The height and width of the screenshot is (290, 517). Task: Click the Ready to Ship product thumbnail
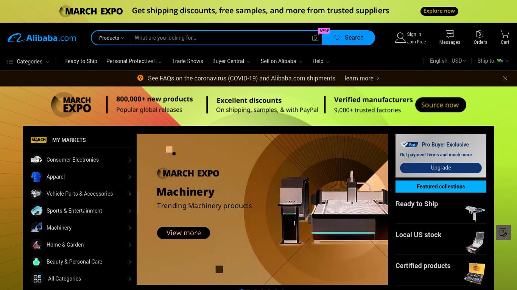pyautogui.click(x=475, y=213)
